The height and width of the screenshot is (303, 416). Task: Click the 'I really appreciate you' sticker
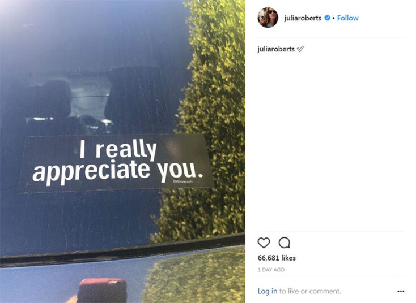pos(116,163)
